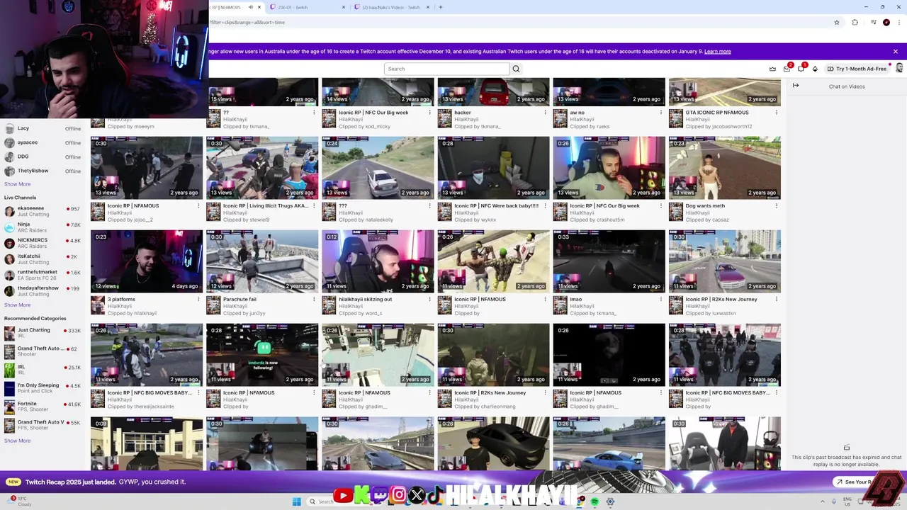Open Grand Theft Auto V category with 55K
The width and height of the screenshot is (907, 510).
(x=43, y=425)
